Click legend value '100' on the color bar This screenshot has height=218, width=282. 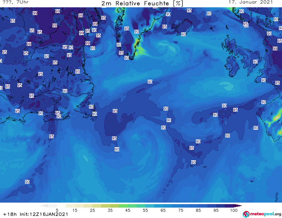click(234, 210)
